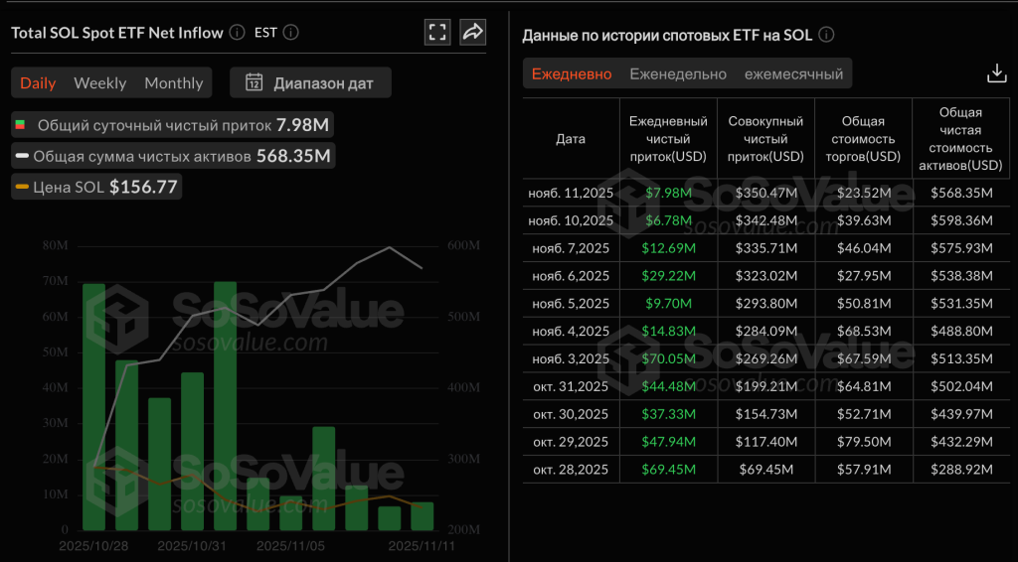Toggle the daily net inflow legend series
The image size is (1018, 562).
click(x=19, y=125)
